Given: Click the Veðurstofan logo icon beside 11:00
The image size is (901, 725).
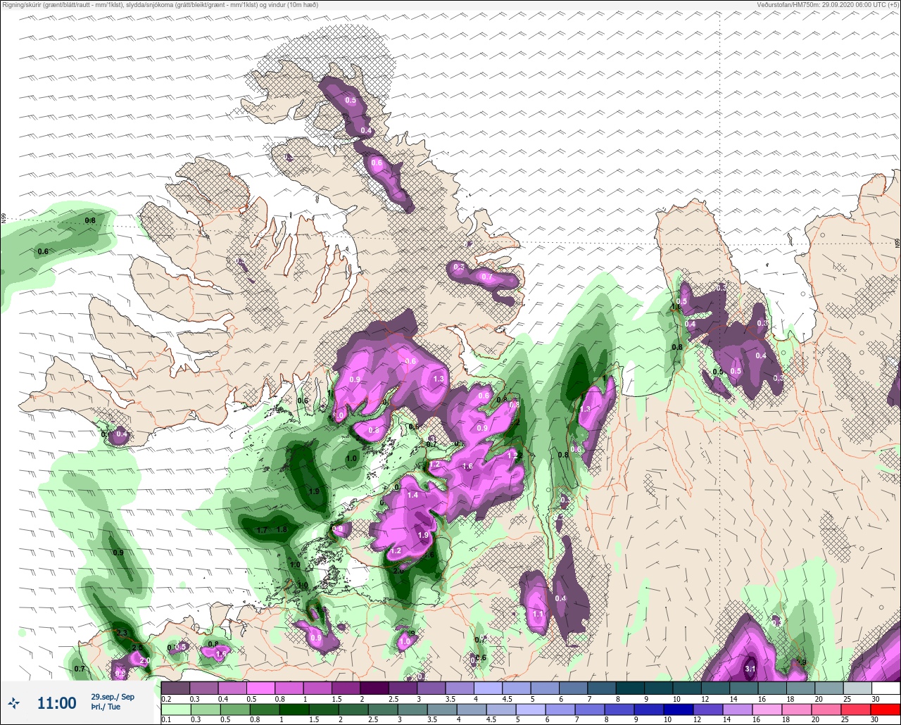Looking at the screenshot, I should tap(14, 702).
